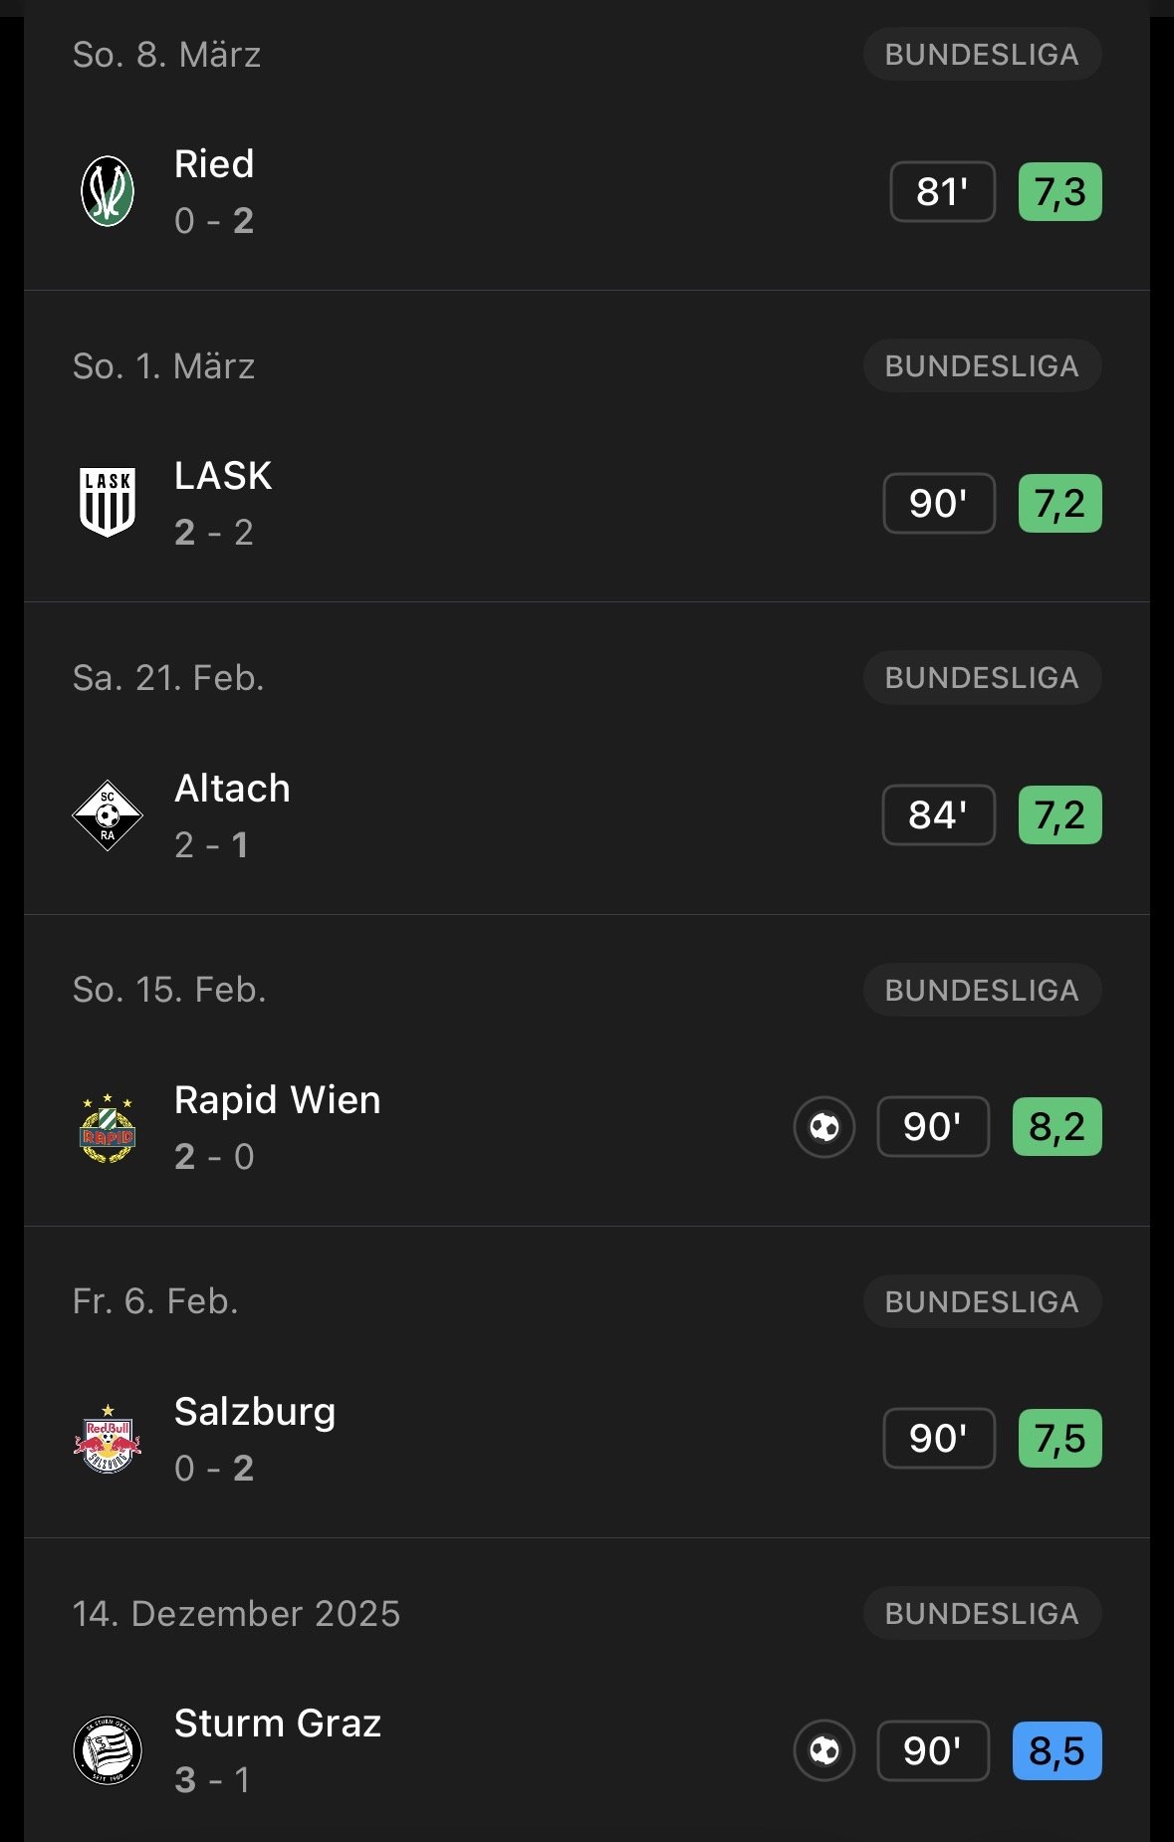Click goal ball icon in Rapid Wien row

pyautogui.click(x=823, y=1127)
